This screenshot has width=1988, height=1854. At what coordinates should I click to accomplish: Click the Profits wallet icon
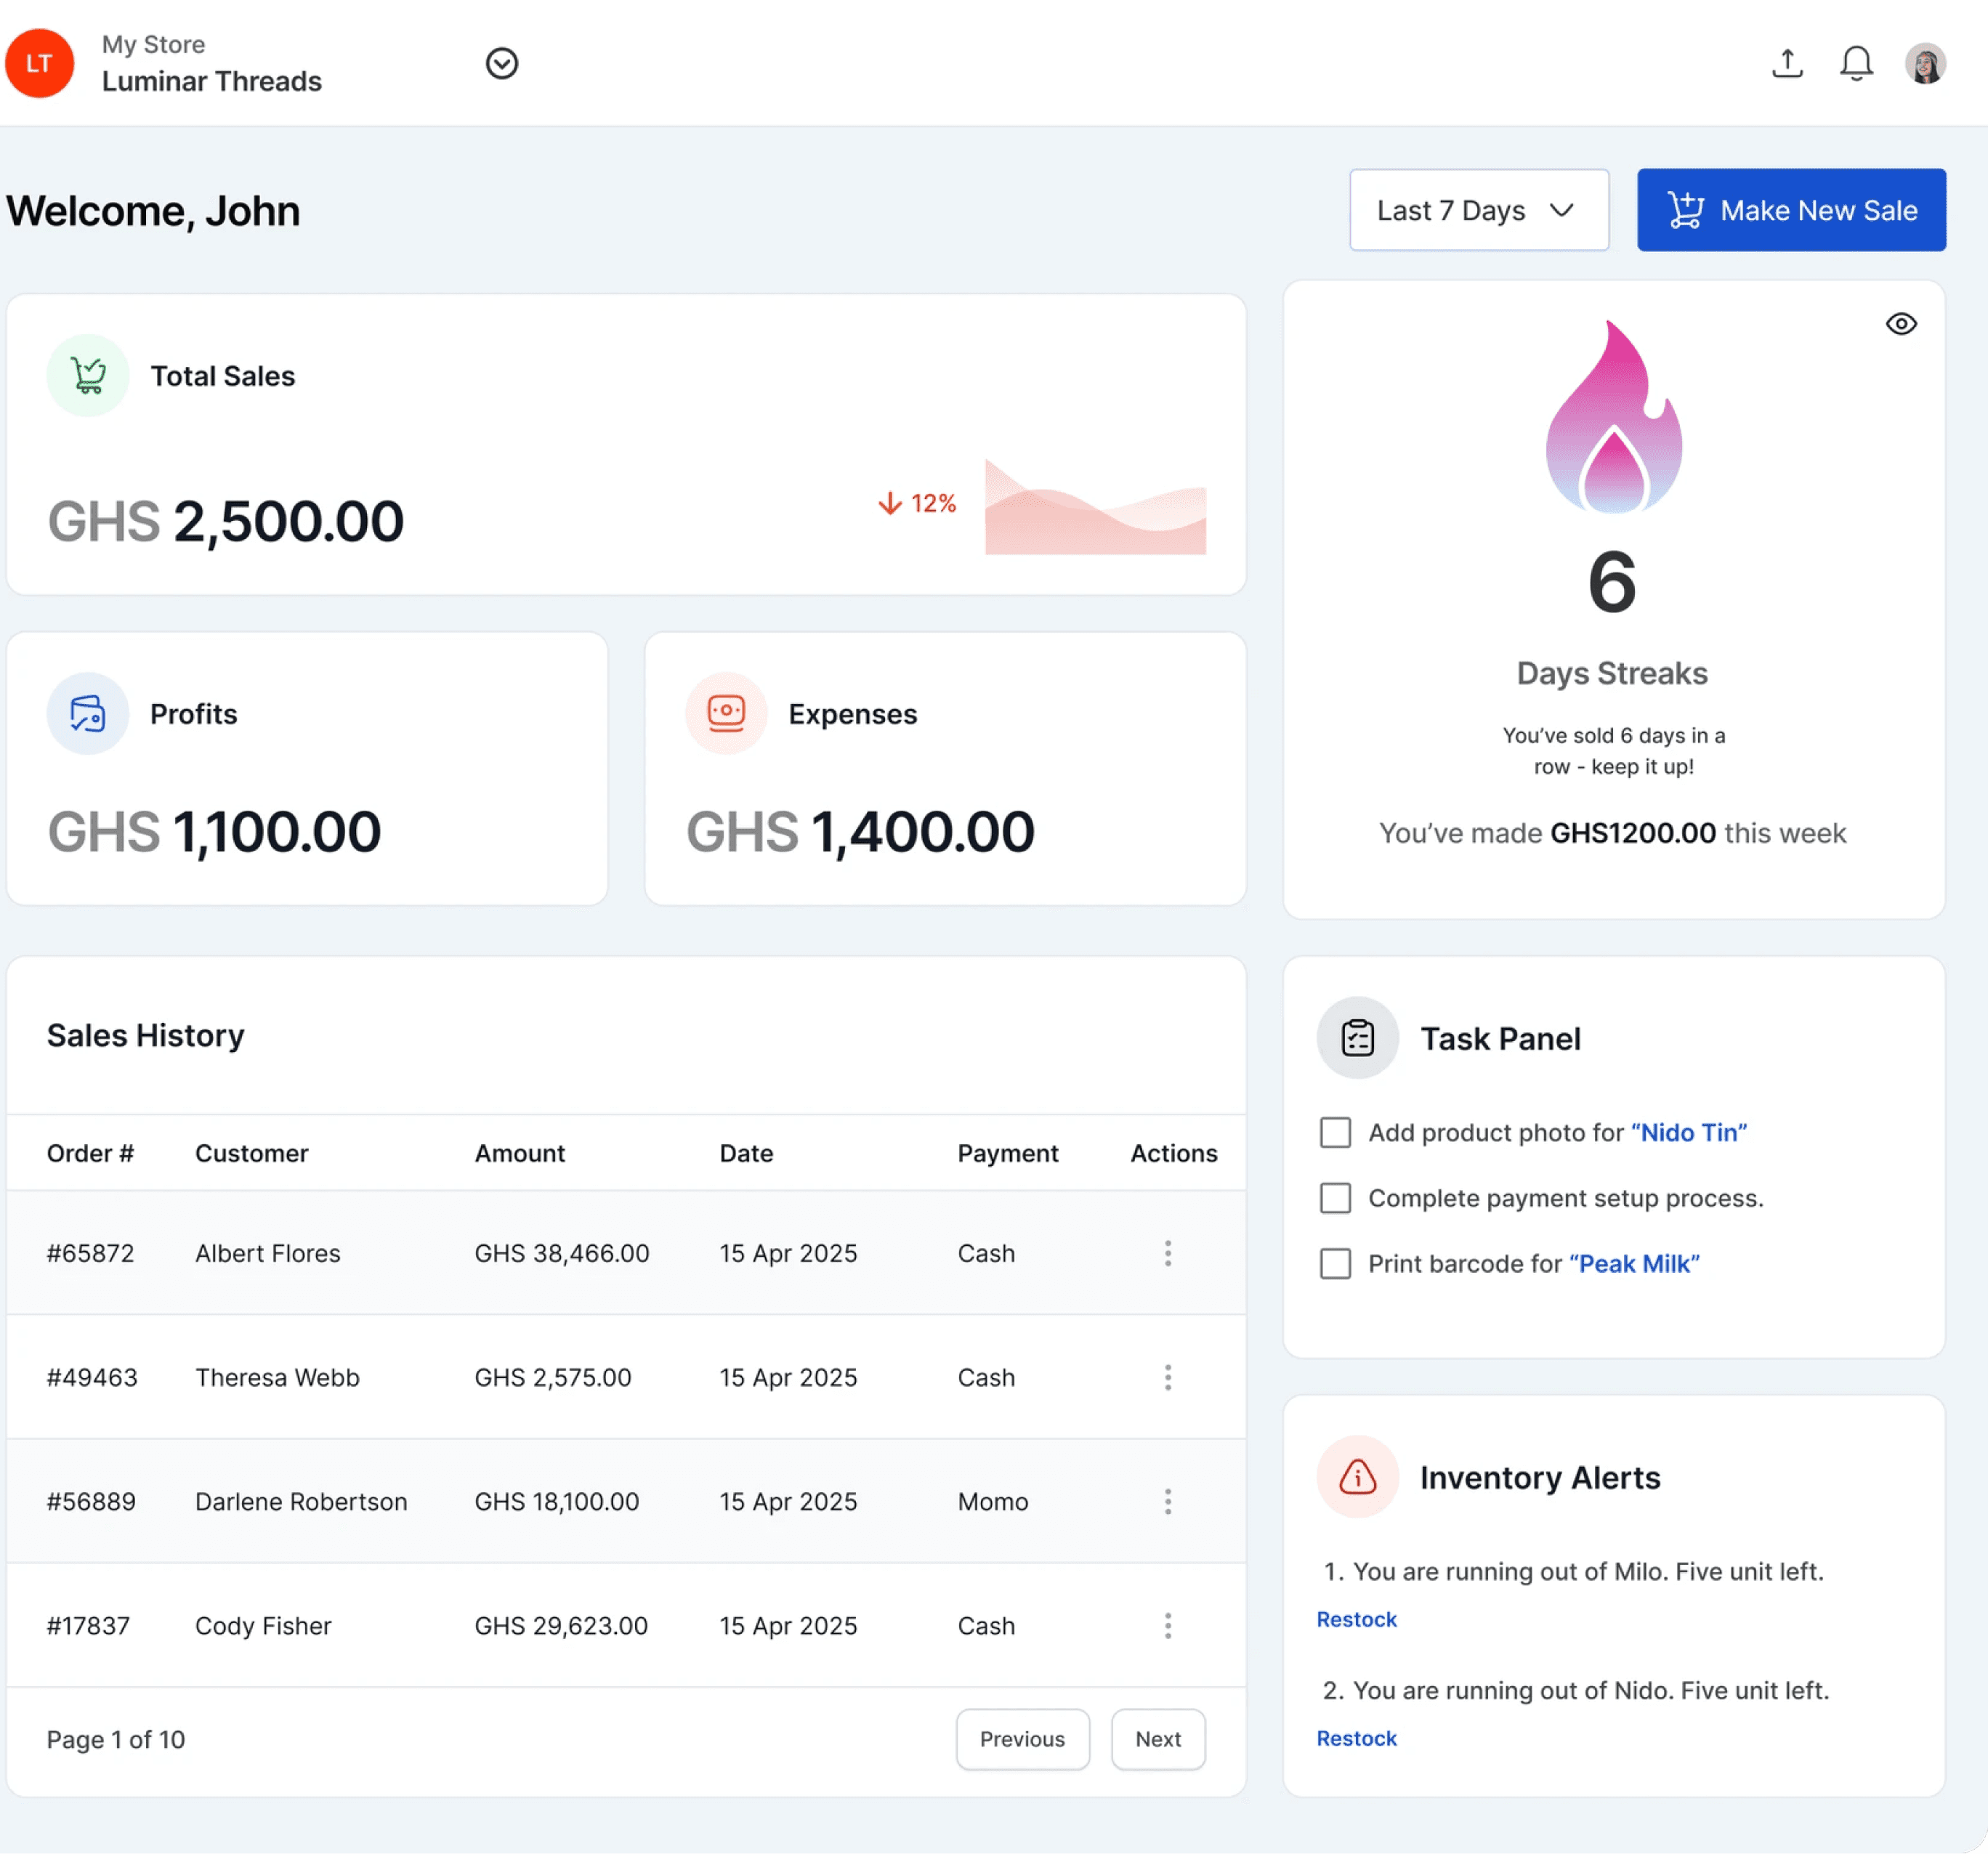(88, 714)
